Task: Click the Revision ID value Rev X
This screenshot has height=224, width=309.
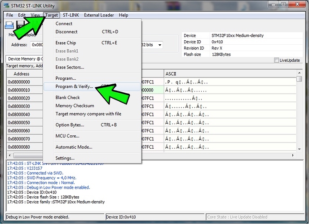Action: tap(217, 48)
